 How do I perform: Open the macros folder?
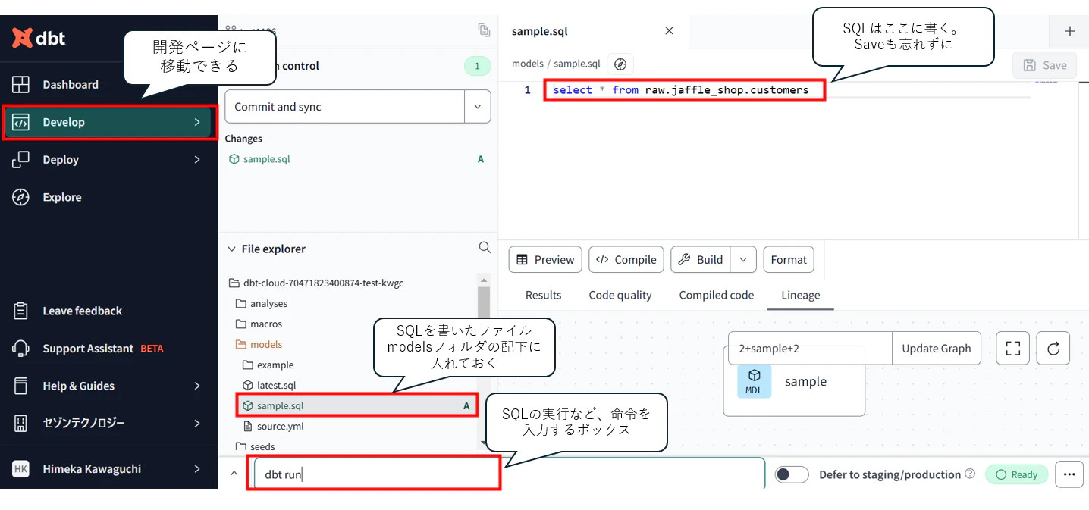(x=265, y=324)
